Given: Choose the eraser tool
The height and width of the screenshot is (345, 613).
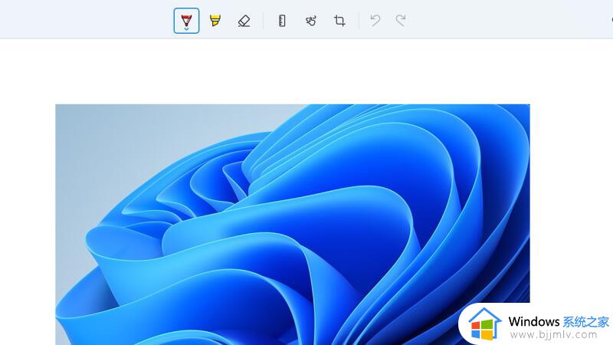Looking at the screenshot, I should (x=244, y=21).
